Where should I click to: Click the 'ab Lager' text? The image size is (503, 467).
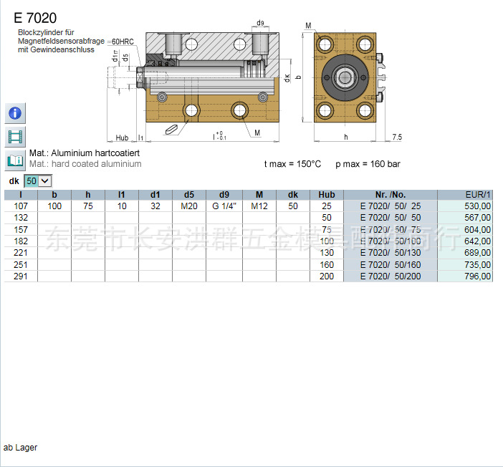click(20, 448)
